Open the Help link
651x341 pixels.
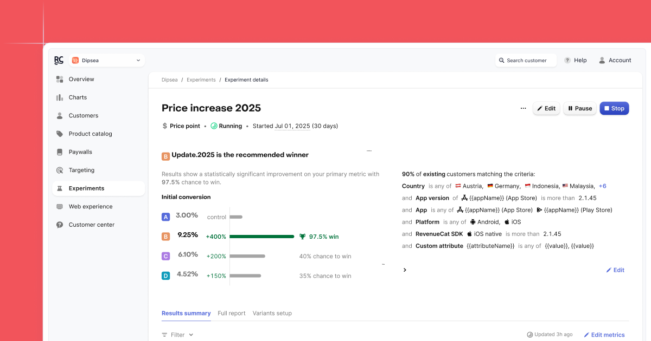[x=576, y=61]
